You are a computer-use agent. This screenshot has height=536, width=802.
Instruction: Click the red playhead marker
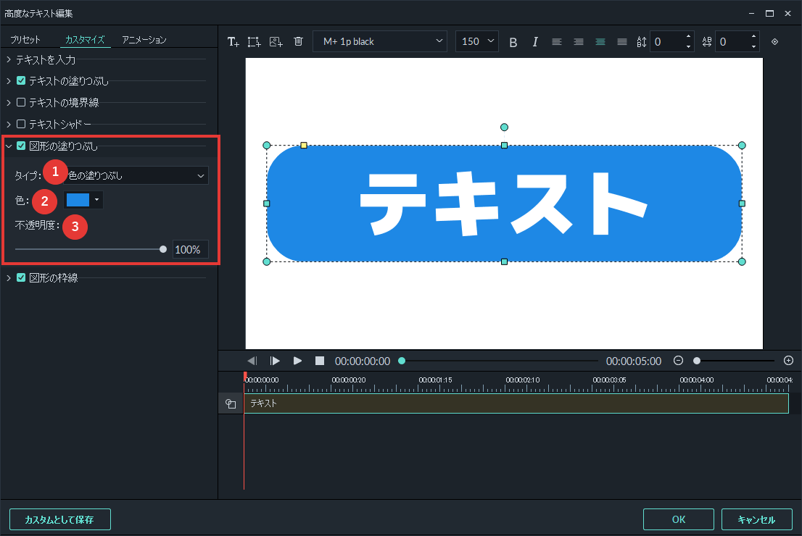coord(245,376)
